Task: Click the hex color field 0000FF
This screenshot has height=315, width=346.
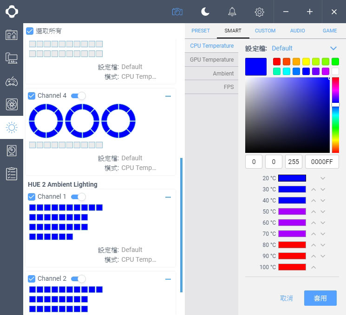Action: (322, 162)
